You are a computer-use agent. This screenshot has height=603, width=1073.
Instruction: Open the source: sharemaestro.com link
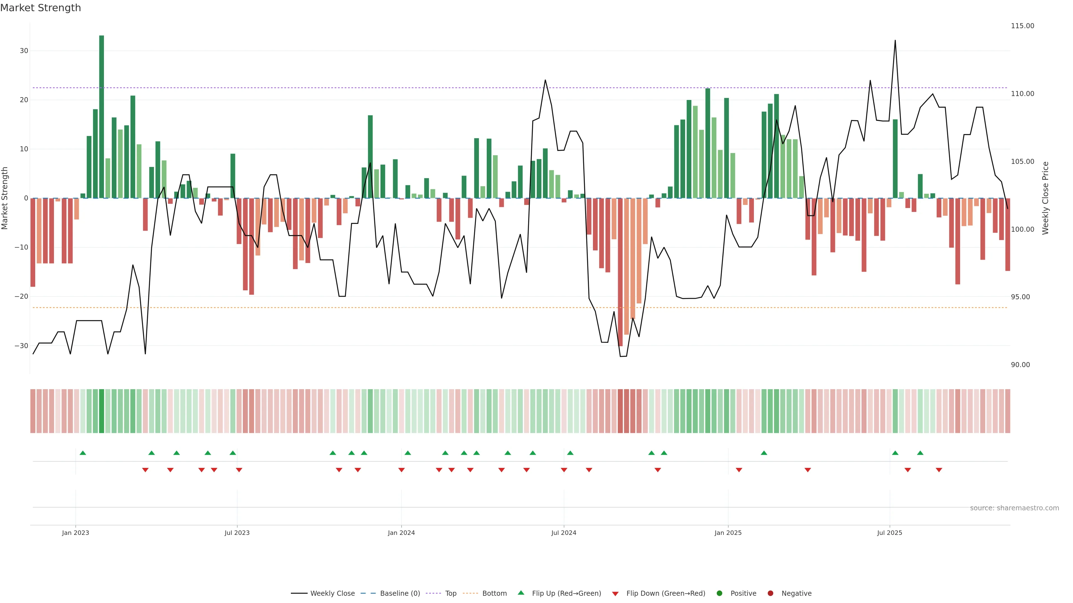coord(1014,508)
